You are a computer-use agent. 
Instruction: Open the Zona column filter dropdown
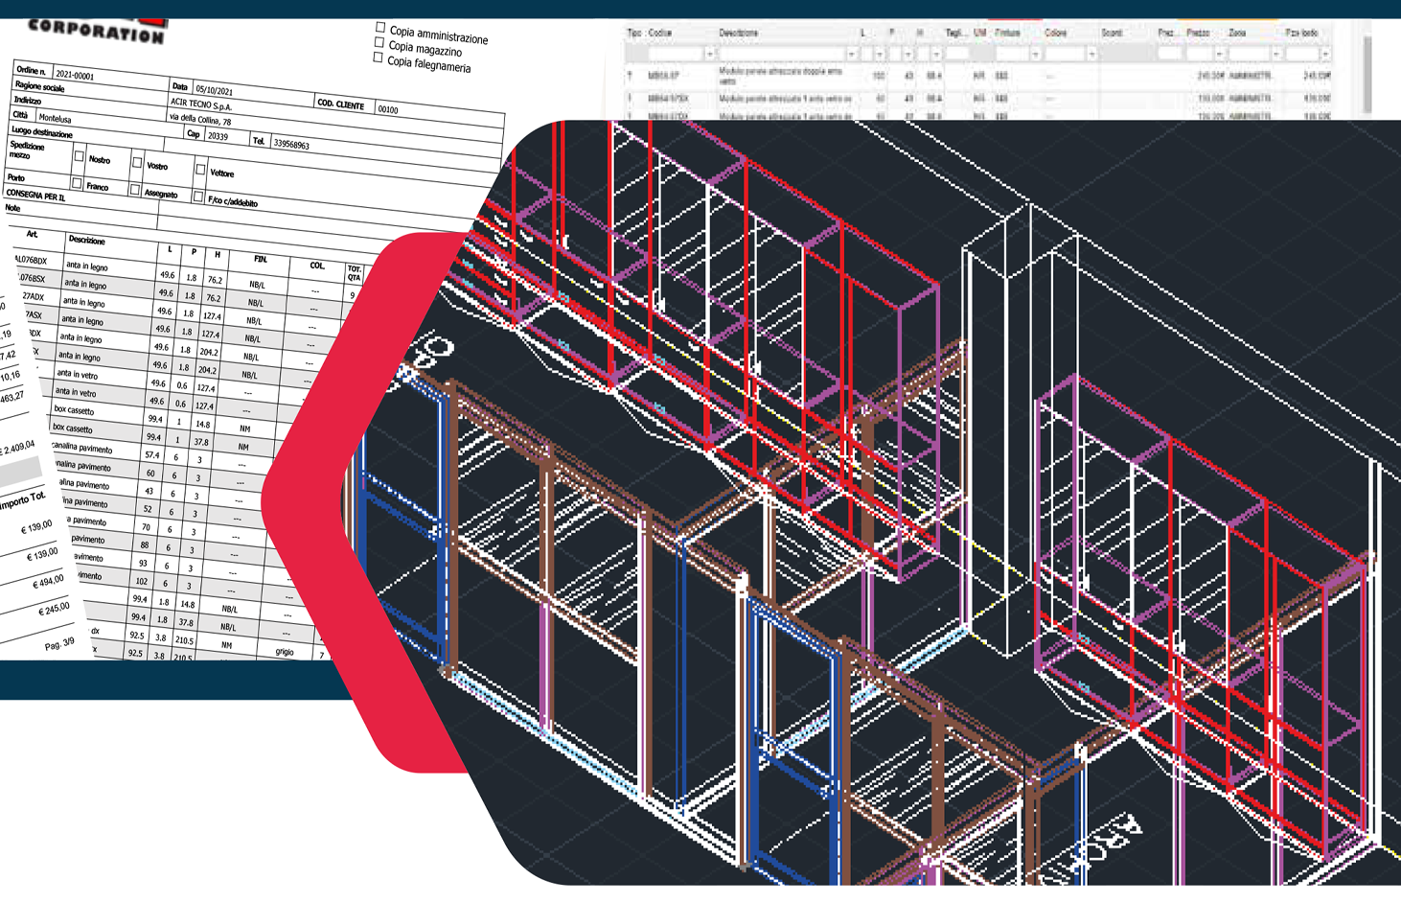click(1276, 54)
